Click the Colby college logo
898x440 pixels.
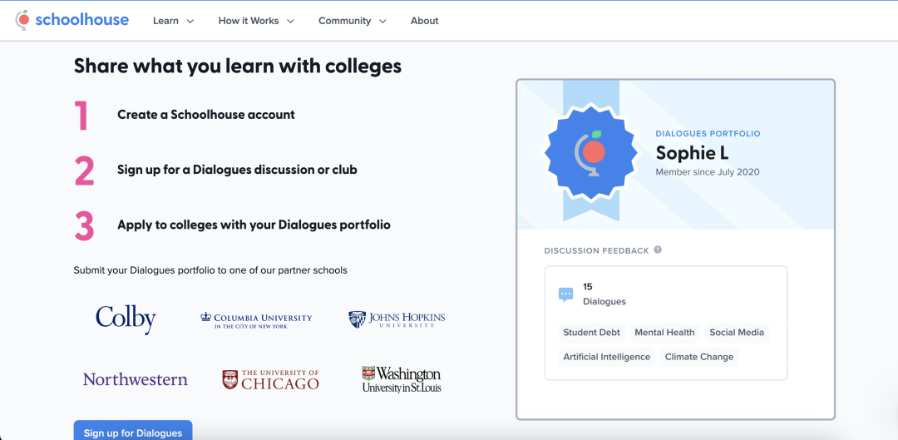pyautogui.click(x=126, y=319)
